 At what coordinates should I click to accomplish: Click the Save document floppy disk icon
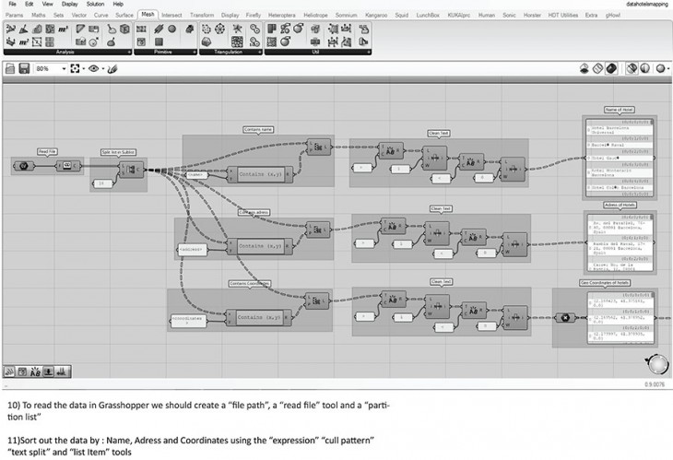click(x=24, y=69)
